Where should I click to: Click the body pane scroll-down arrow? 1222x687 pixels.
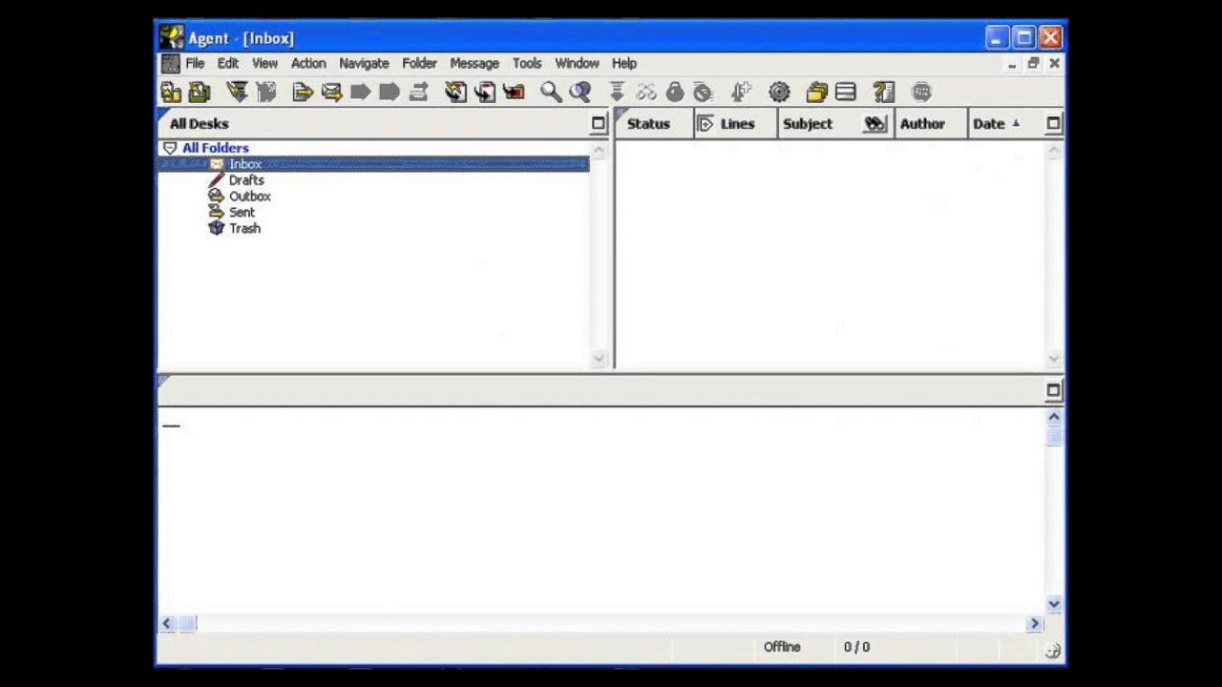tap(1054, 604)
